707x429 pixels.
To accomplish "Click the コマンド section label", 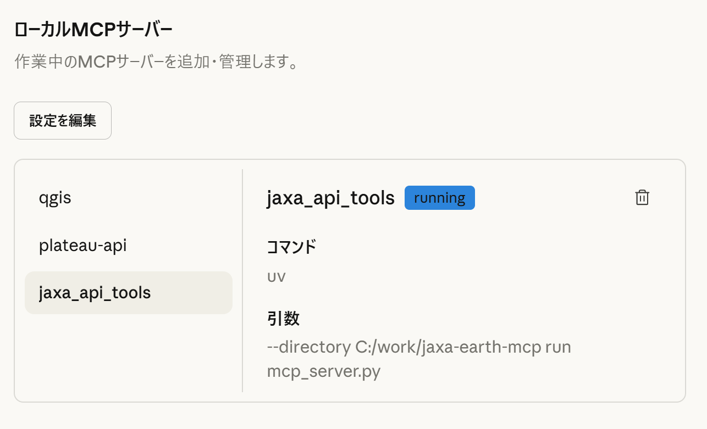I will pyautogui.click(x=291, y=247).
